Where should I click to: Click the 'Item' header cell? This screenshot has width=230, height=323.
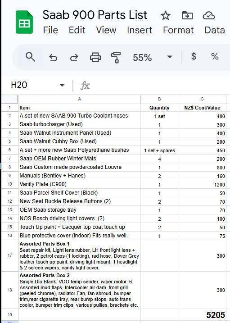pyautogui.click(x=79, y=108)
